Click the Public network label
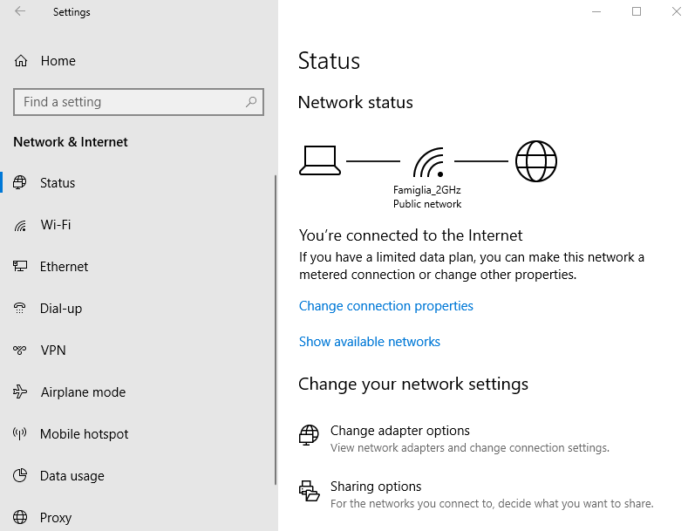This screenshot has height=531, width=688. [x=427, y=204]
